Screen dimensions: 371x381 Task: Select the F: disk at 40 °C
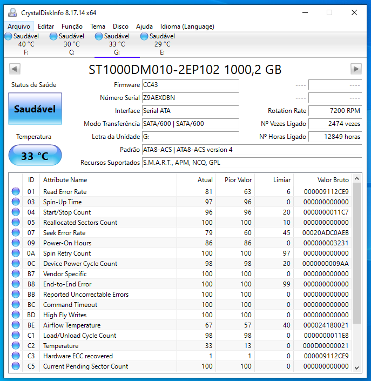(x=26, y=44)
